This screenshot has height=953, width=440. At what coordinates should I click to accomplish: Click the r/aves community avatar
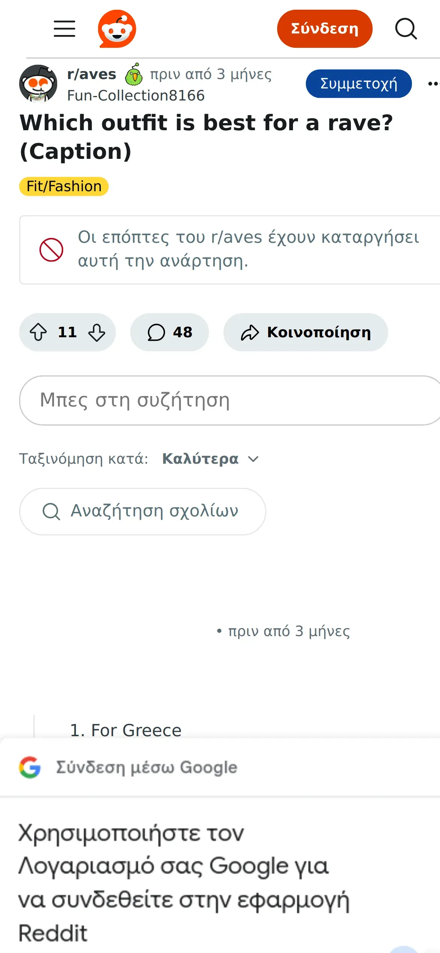[x=38, y=84]
